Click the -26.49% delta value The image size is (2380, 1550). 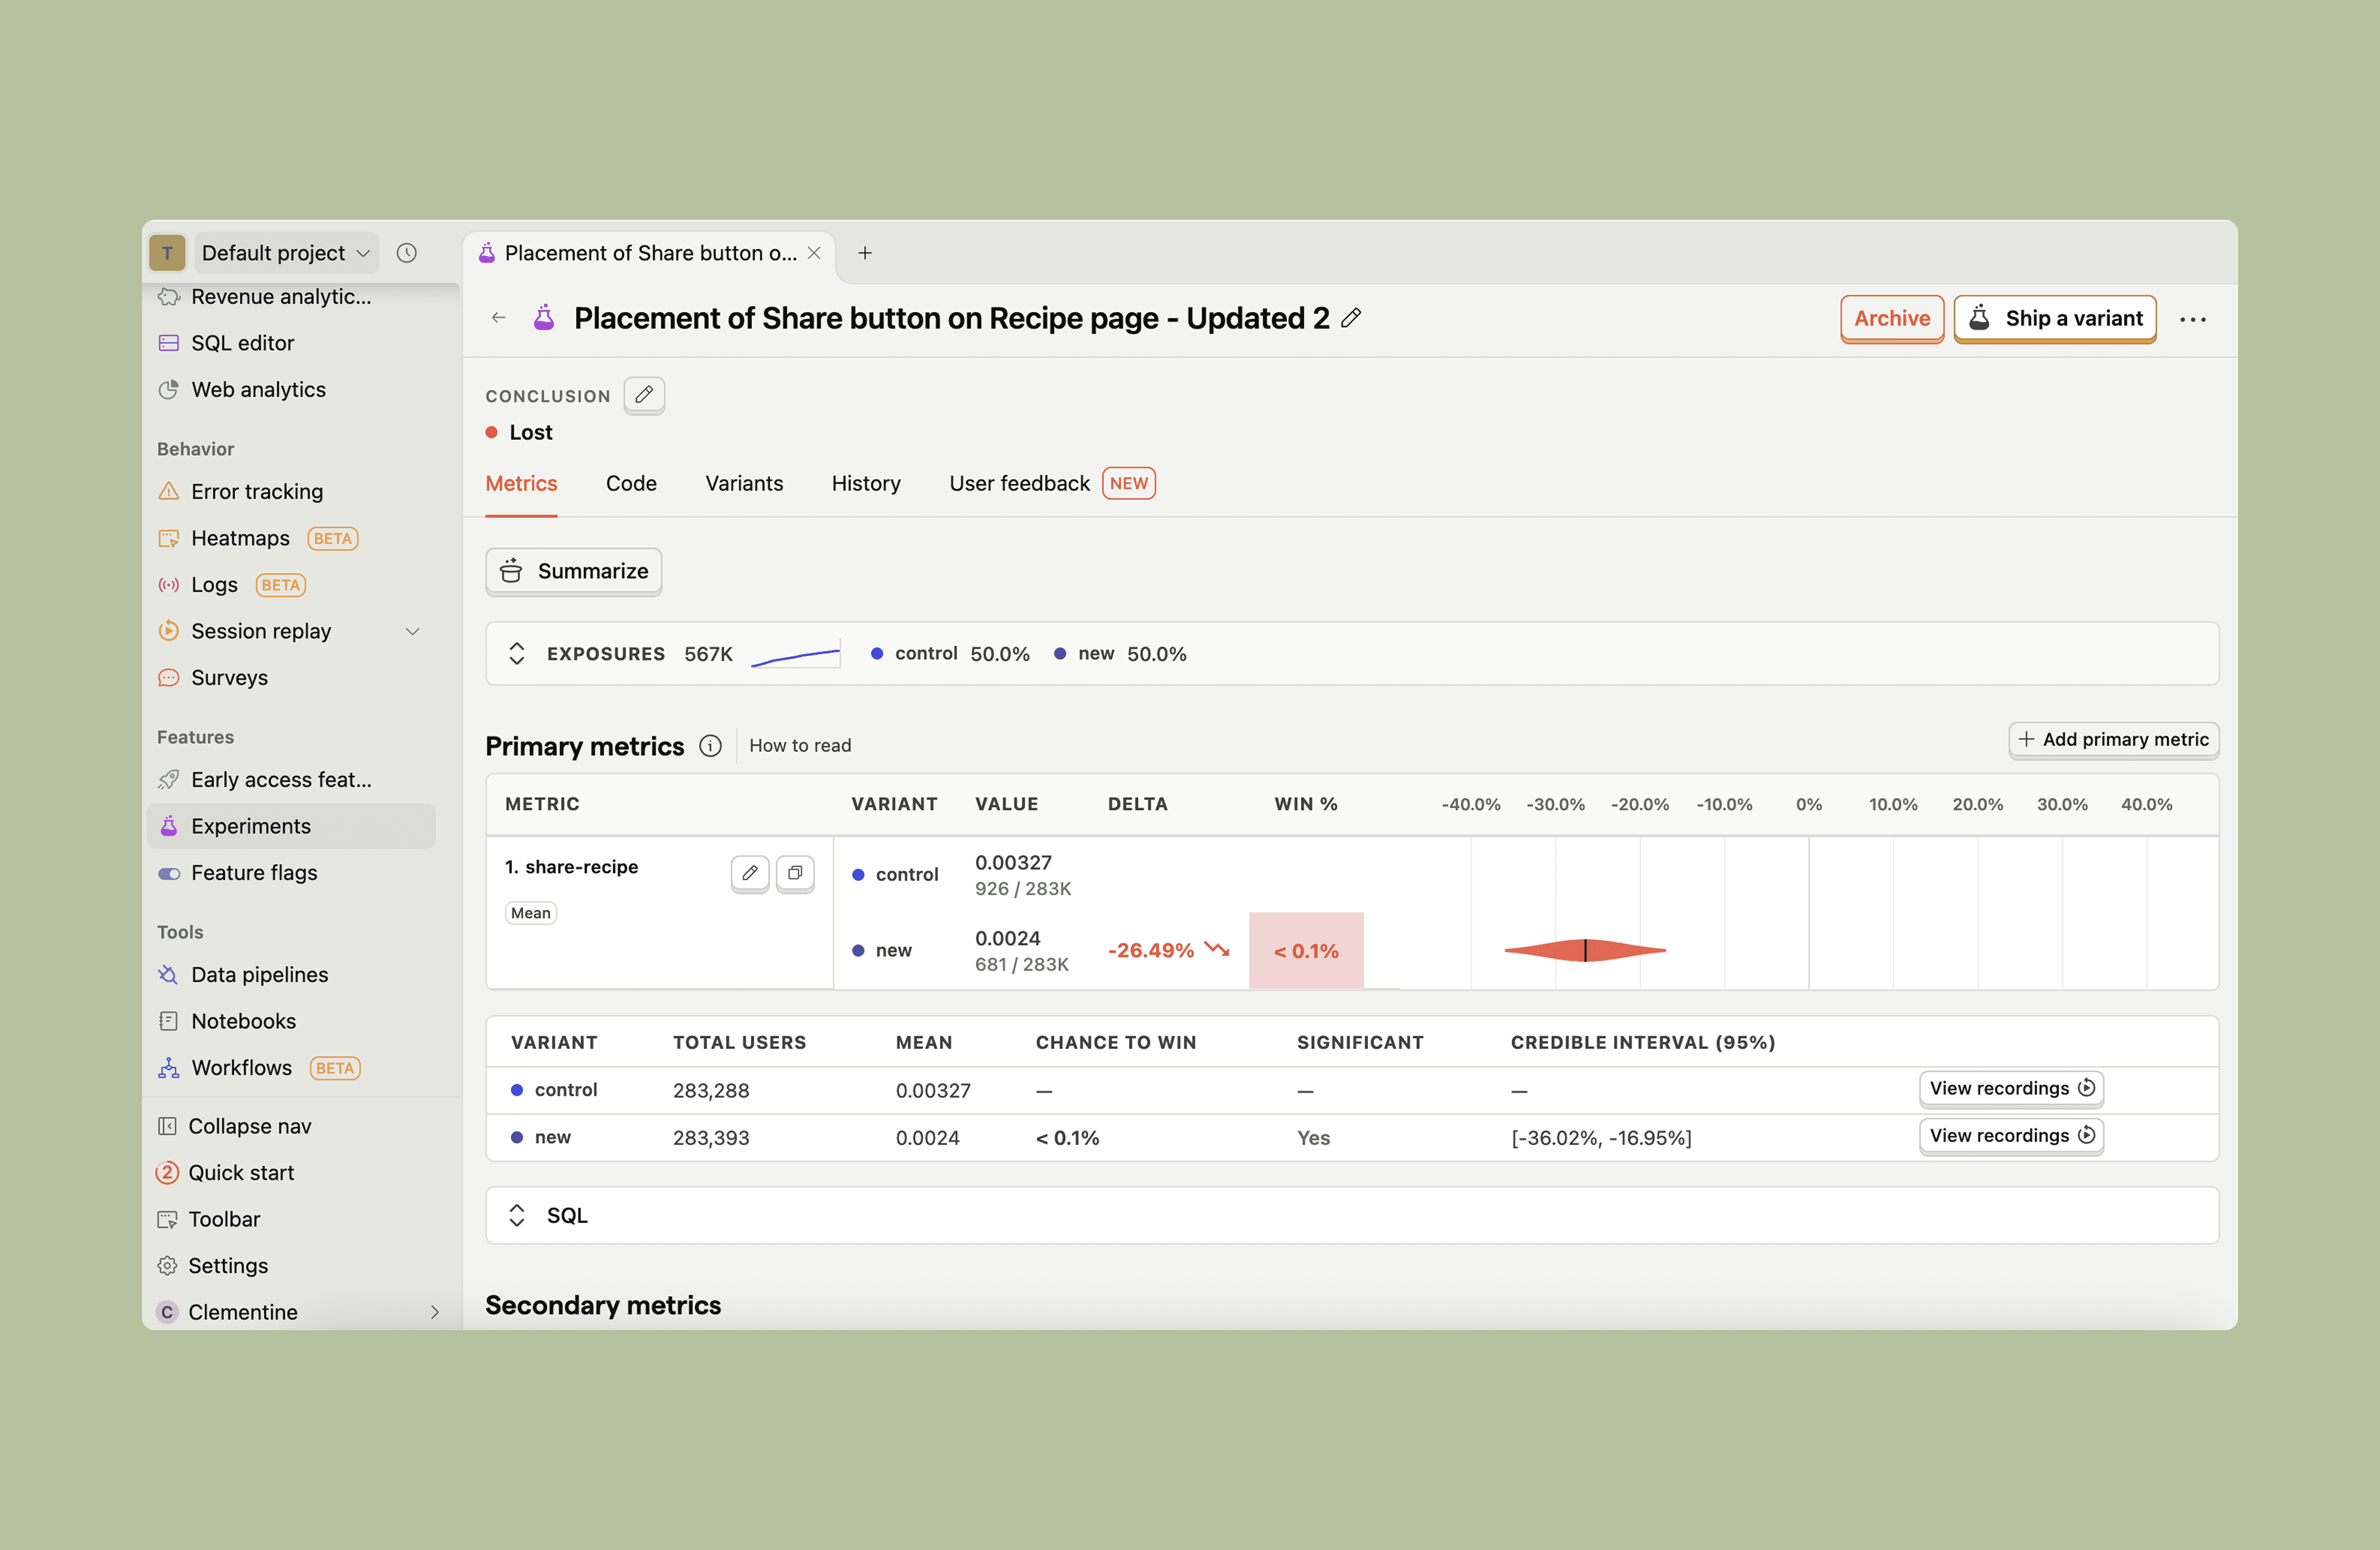click(x=1151, y=951)
